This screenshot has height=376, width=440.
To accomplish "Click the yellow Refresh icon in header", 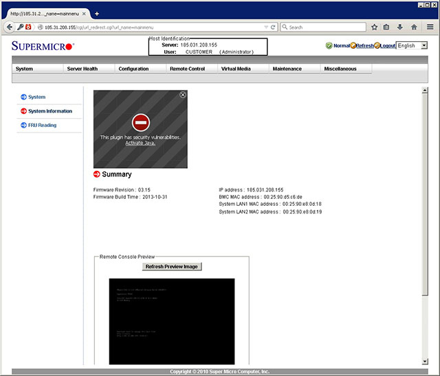I will tap(353, 45).
